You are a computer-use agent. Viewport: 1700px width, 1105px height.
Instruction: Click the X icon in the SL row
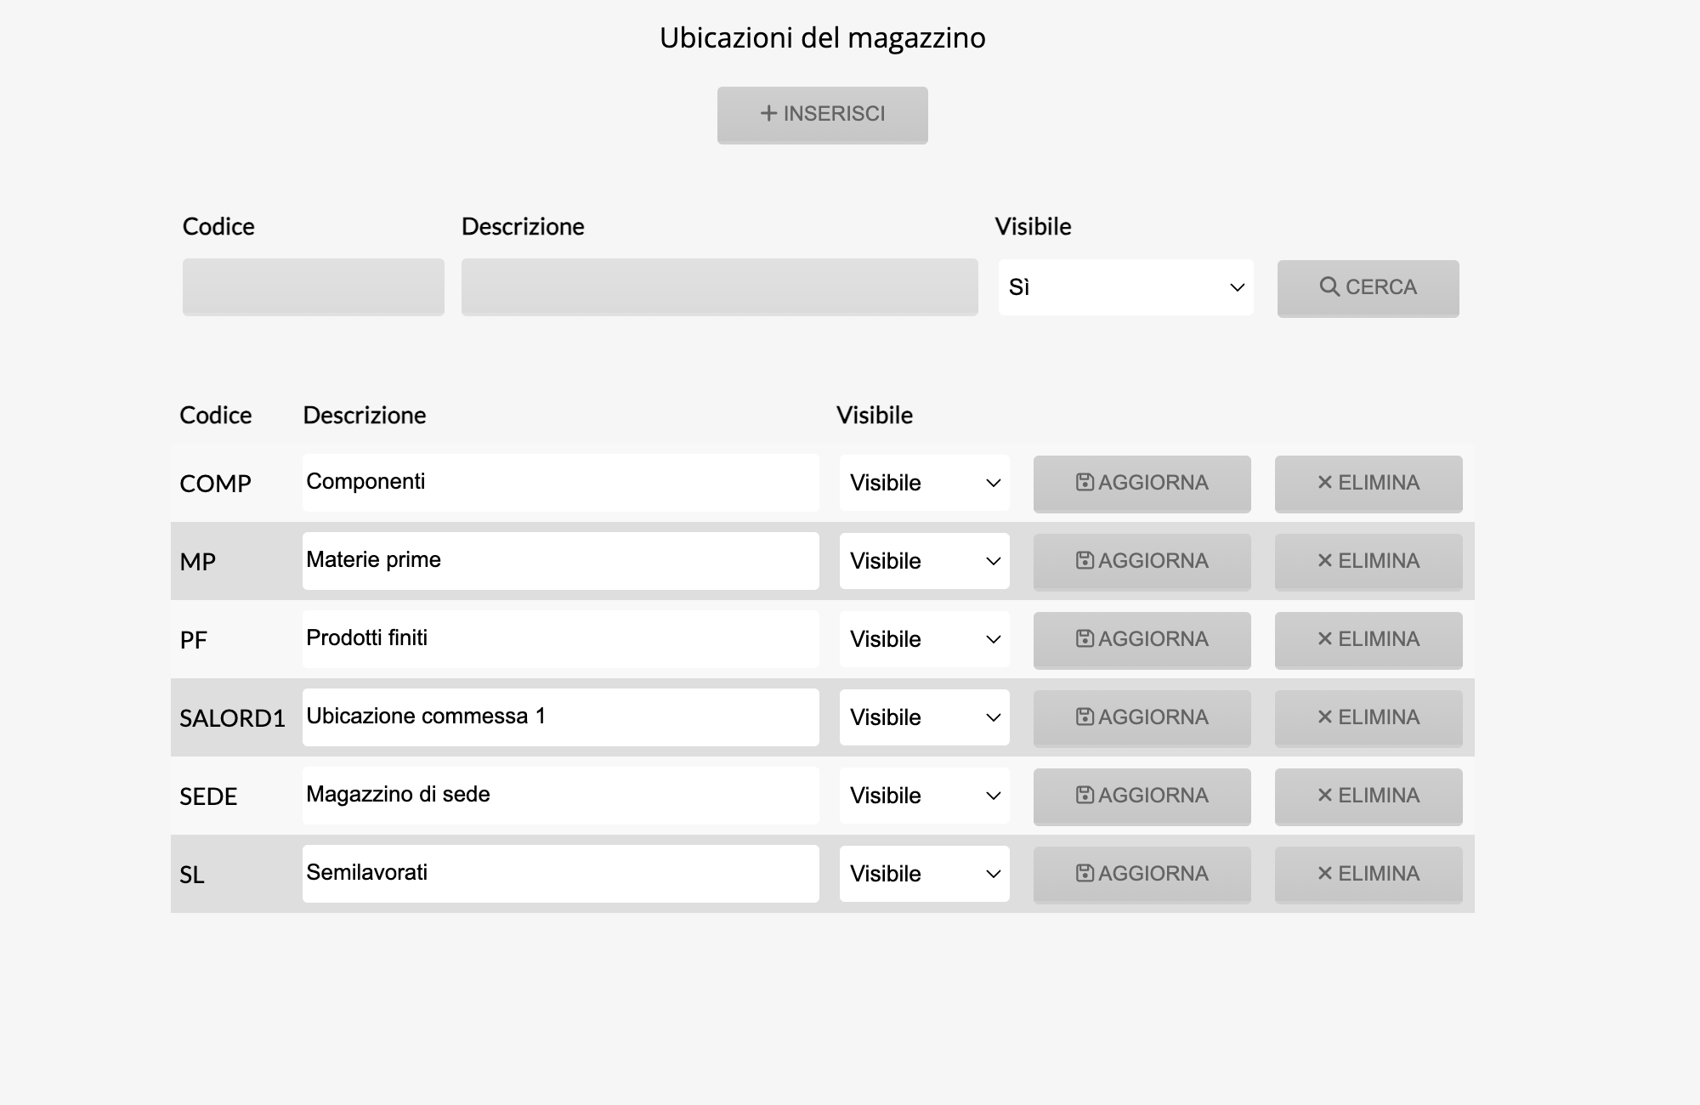pyautogui.click(x=1324, y=873)
